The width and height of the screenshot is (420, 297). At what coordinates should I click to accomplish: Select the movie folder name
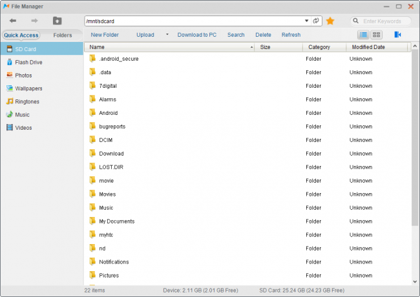click(107, 181)
